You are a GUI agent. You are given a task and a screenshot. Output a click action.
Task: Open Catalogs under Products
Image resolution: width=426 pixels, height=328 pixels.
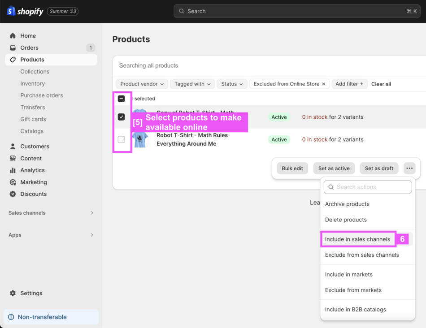coord(32,131)
